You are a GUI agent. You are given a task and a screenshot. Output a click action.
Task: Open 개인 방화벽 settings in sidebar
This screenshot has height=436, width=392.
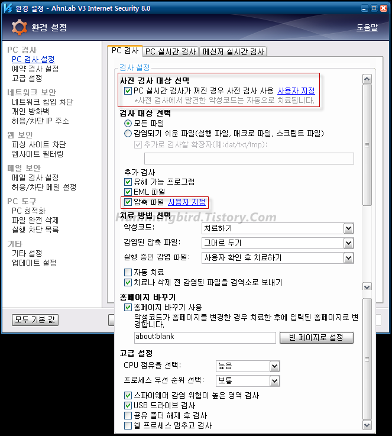[x=30, y=111]
